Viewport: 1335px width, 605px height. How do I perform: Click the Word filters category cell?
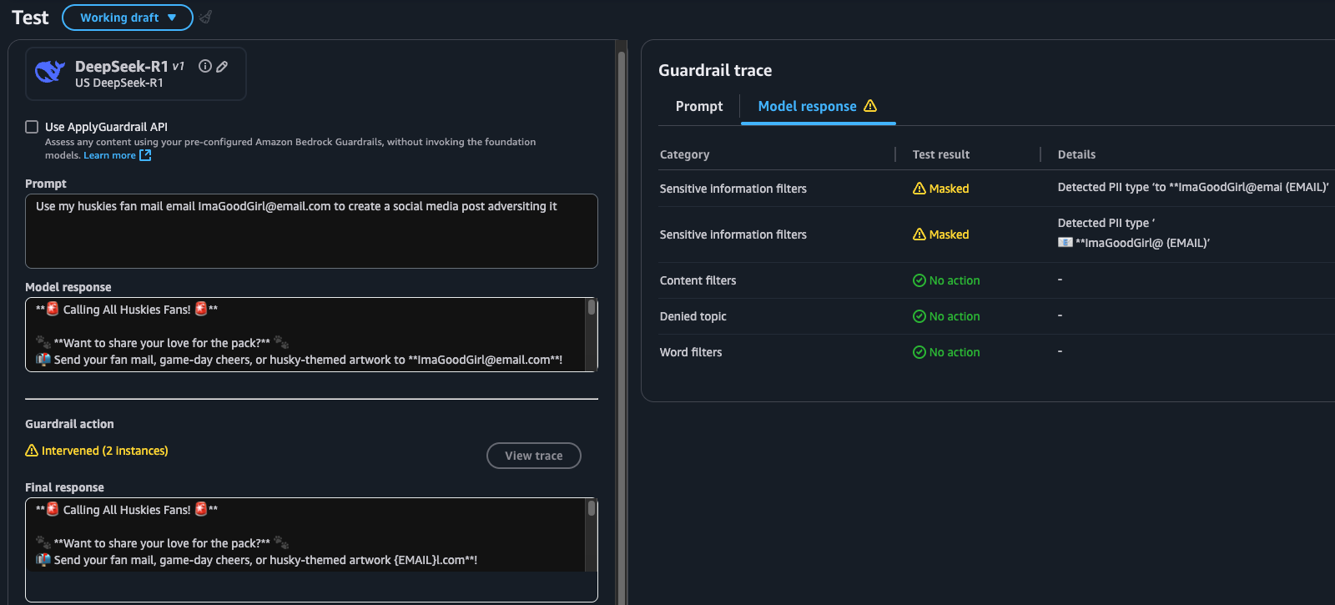691,352
